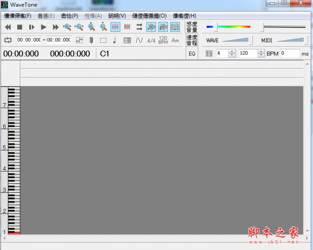This screenshot has height=250, width=313.
Task: Click the horizontal scrollbar right arrow
Action: pyautogui.click(x=307, y=238)
